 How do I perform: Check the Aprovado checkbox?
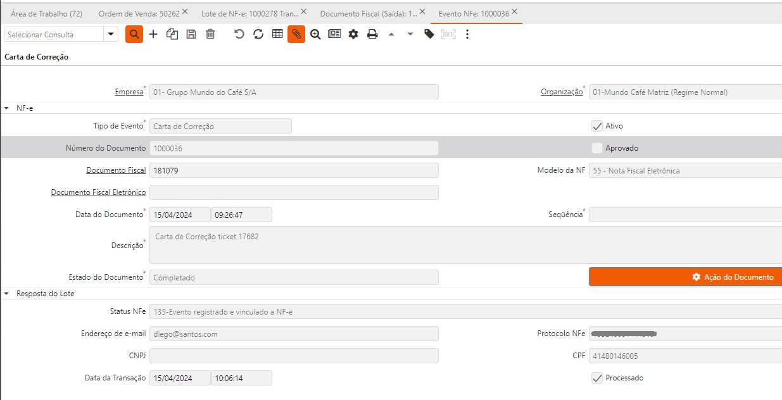[596, 148]
